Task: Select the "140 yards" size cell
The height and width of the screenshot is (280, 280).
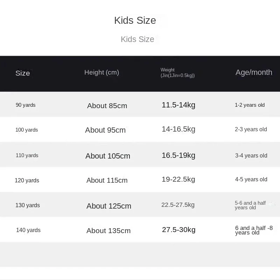Action: point(28,230)
